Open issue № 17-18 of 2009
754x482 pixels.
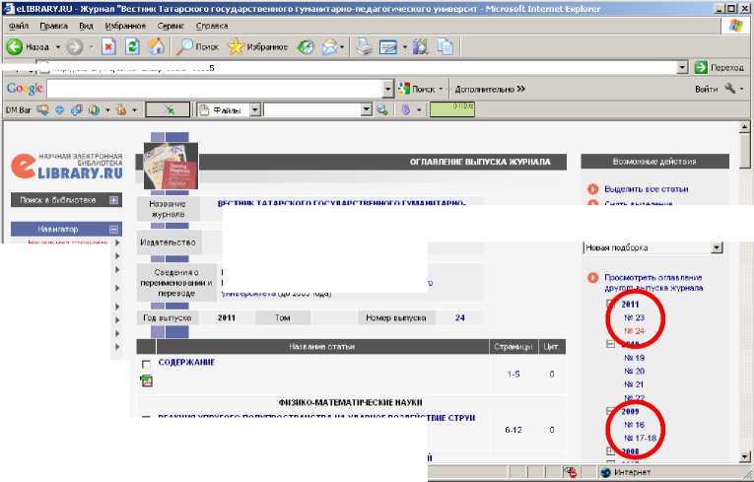640,439
